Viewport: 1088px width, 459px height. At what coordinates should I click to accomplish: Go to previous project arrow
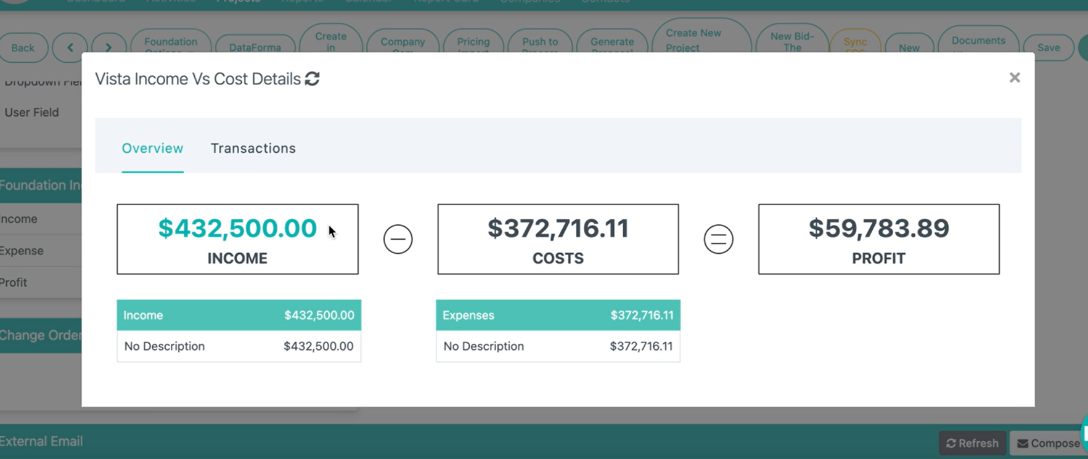(x=70, y=47)
